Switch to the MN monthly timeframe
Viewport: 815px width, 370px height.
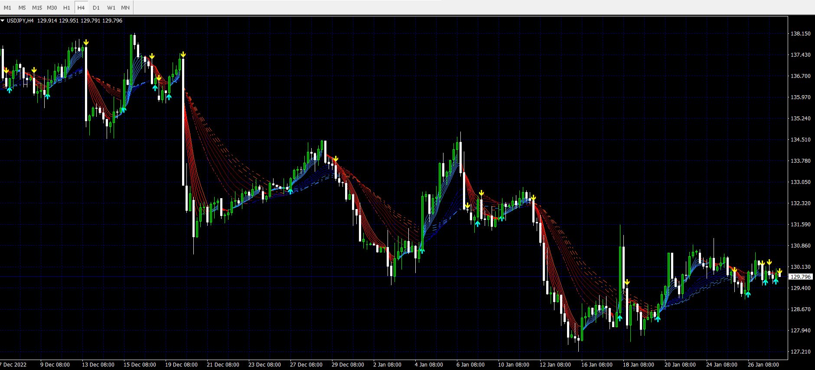pyautogui.click(x=125, y=8)
